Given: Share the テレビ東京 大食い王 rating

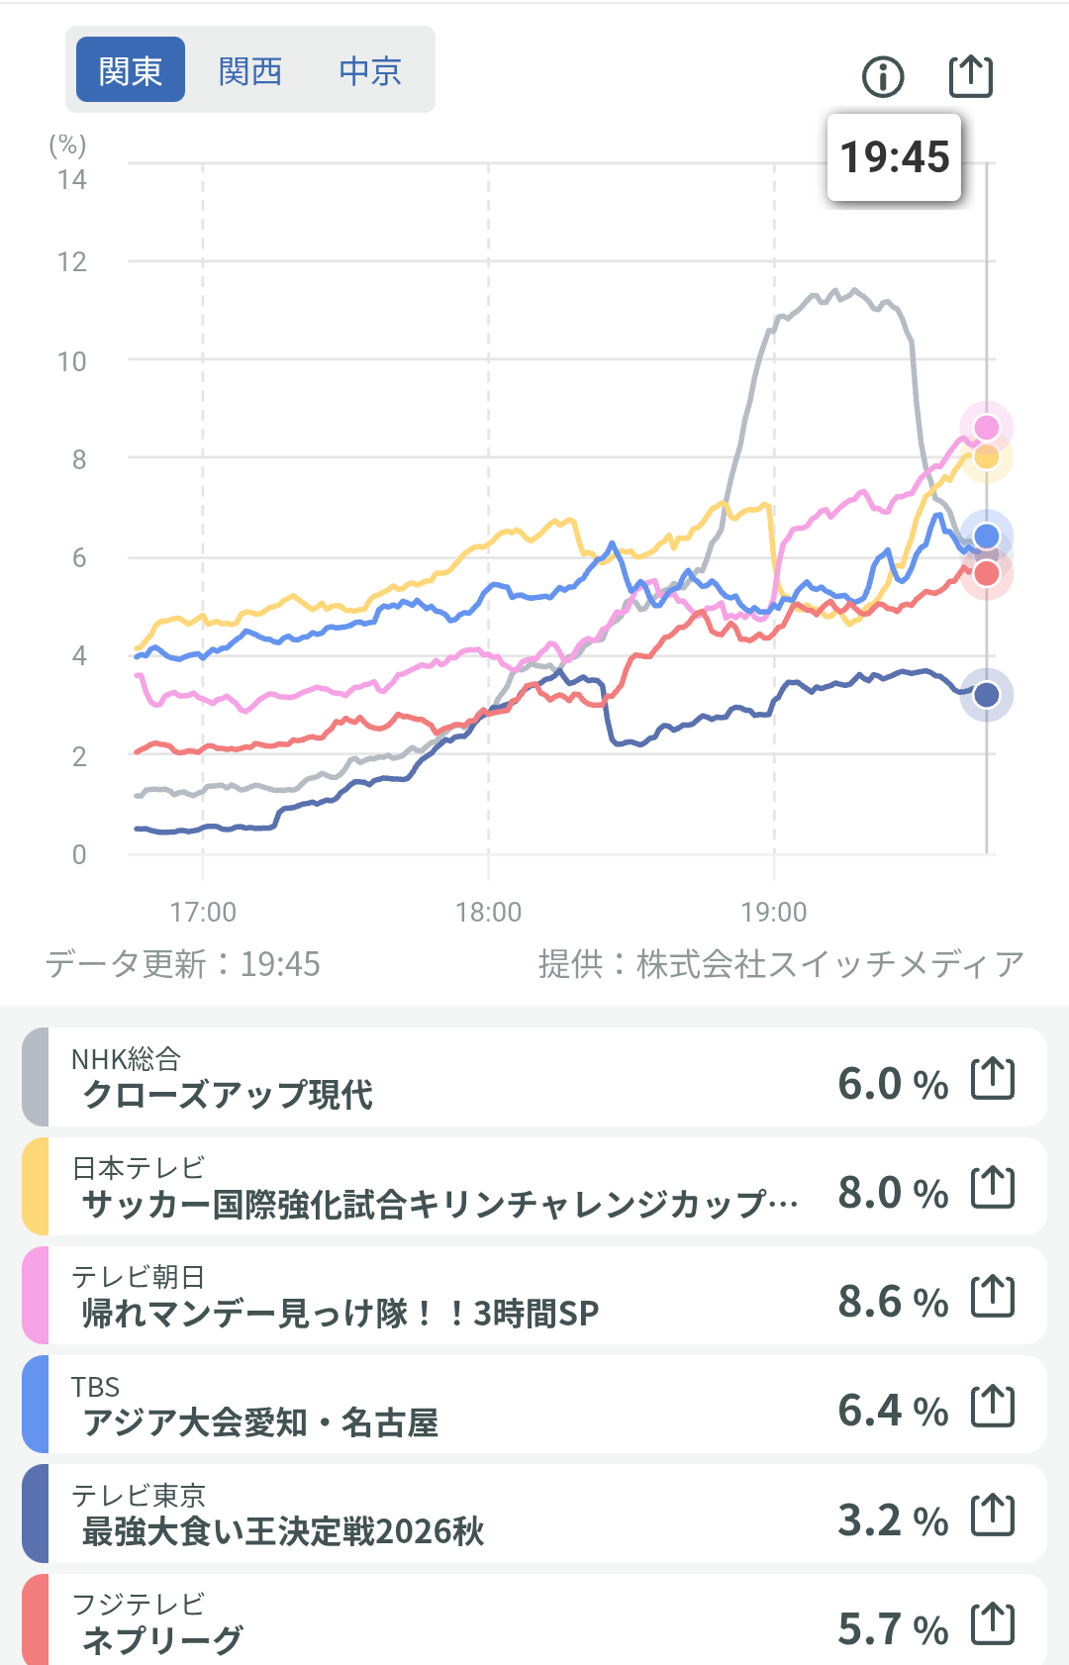Looking at the screenshot, I should pos(993,1516).
